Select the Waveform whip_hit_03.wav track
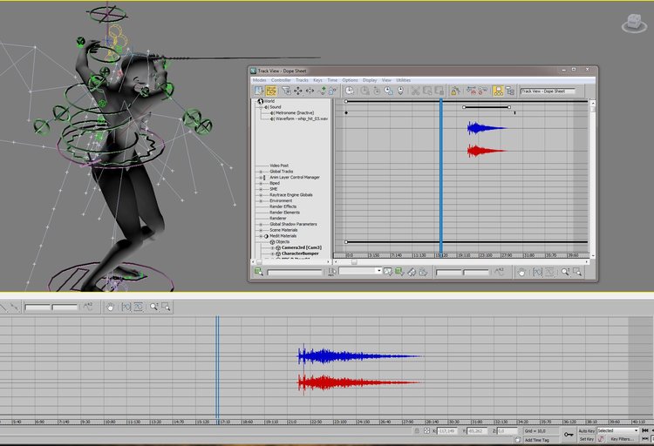The height and width of the screenshot is (446, 654). click(302, 118)
